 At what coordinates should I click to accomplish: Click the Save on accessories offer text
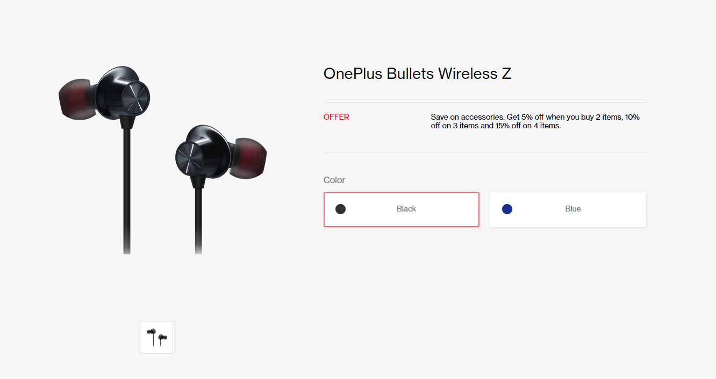(x=535, y=121)
